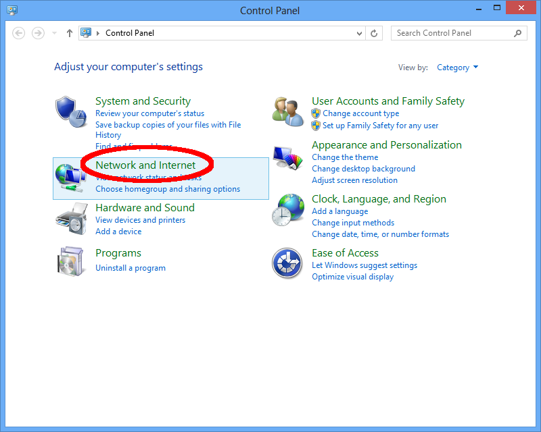Open the Hardware and Sound printer icon
This screenshot has width=541, height=432.
[71, 219]
